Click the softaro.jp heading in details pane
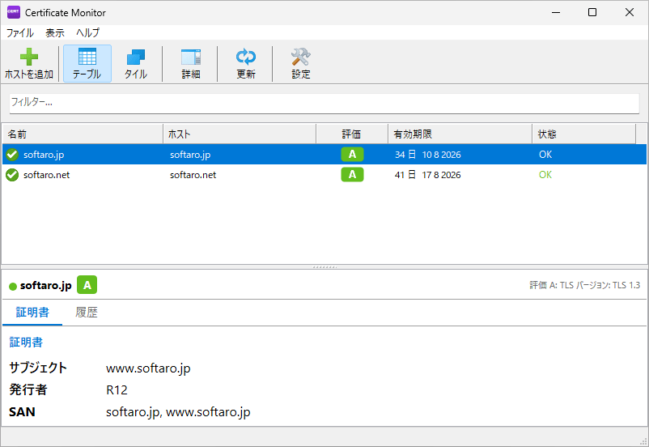The height and width of the screenshot is (447, 649). click(x=46, y=285)
